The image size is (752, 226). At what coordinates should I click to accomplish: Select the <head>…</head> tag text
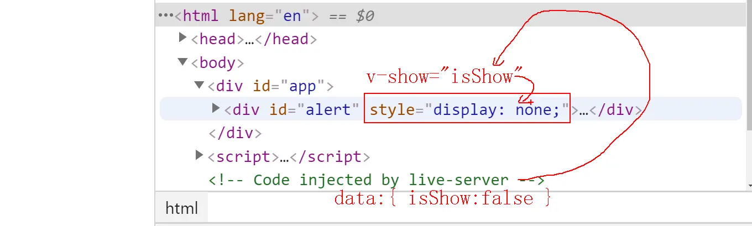(254, 39)
